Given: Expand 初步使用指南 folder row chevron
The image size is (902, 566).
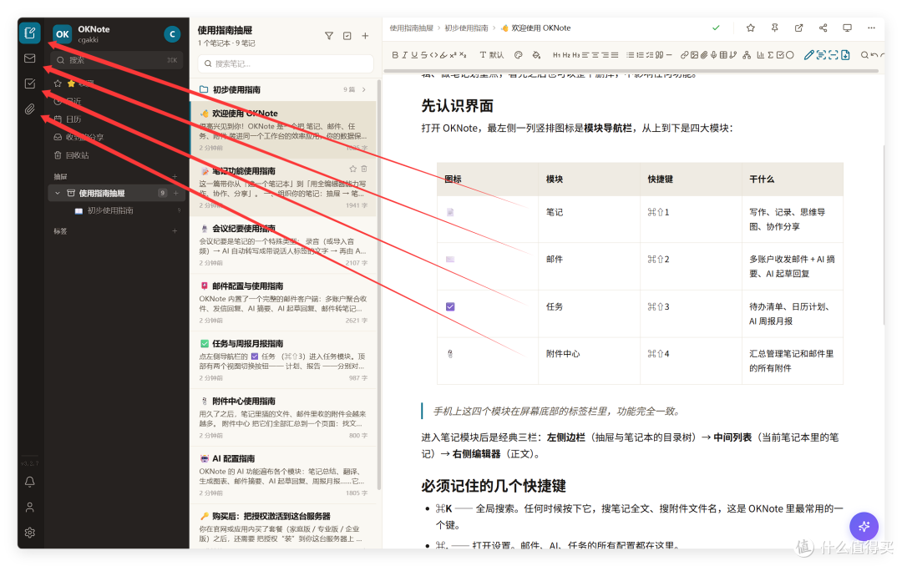Looking at the screenshot, I should pos(364,89).
